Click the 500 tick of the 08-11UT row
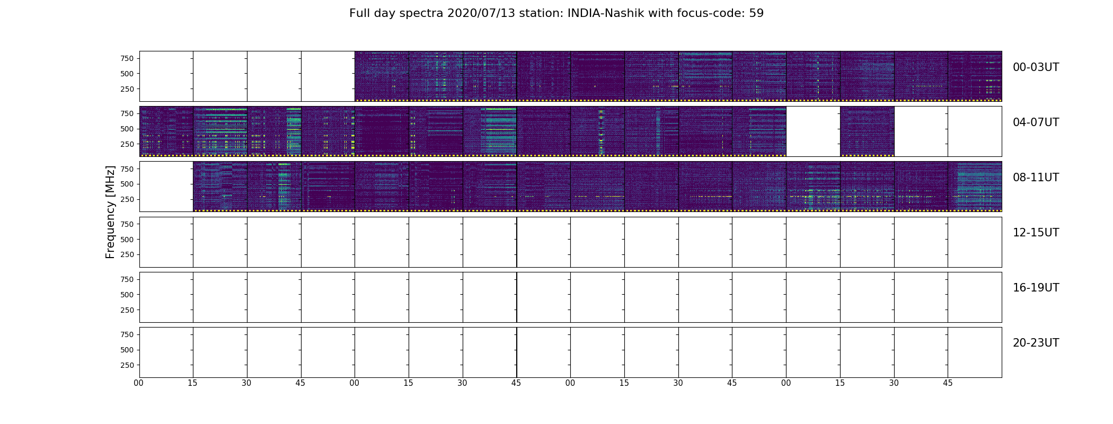1113x424 pixels. pyautogui.click(x=127, y=184)
